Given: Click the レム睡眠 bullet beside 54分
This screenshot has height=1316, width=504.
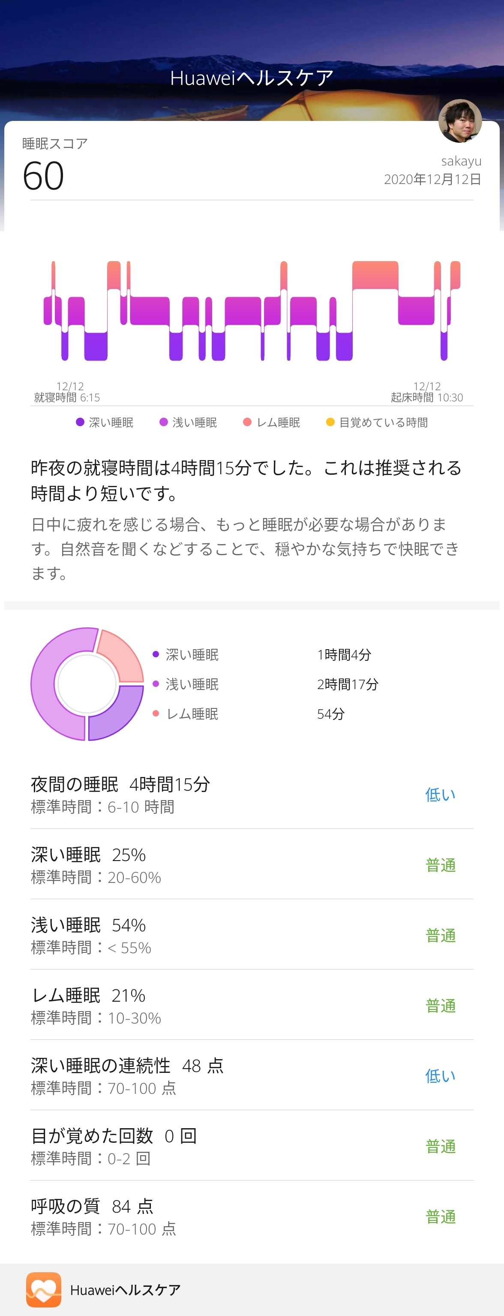Looking at the screenshot, I should [156, 713].
